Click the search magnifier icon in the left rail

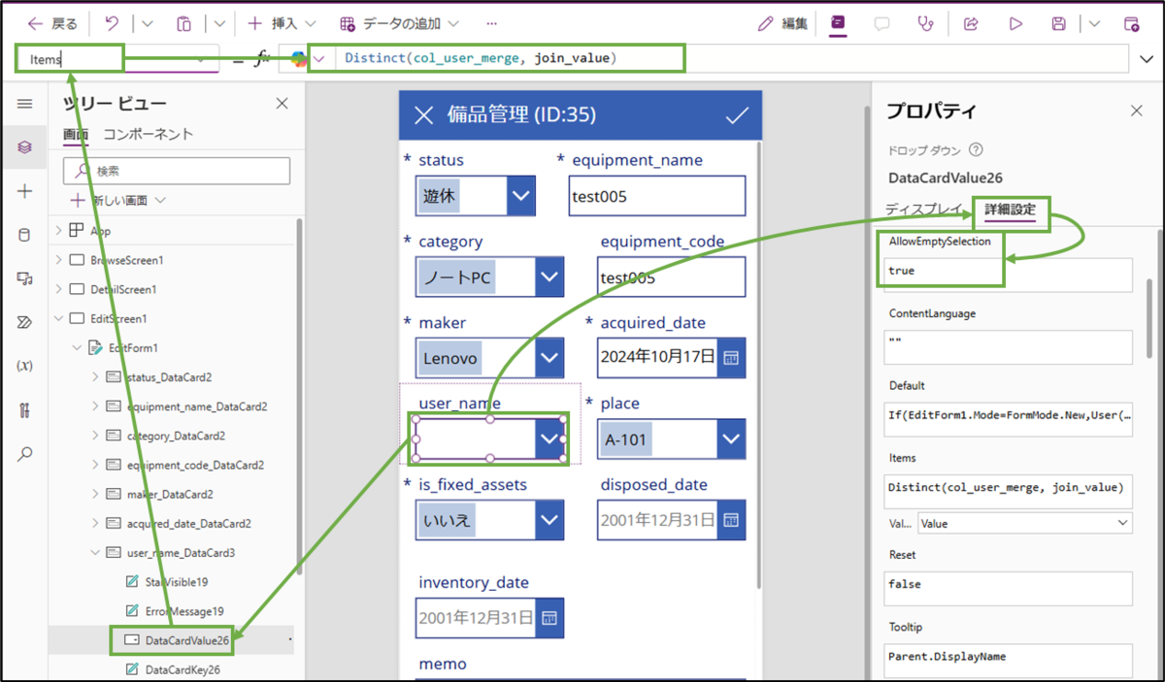pyautogui.click(x=25, y=453)
